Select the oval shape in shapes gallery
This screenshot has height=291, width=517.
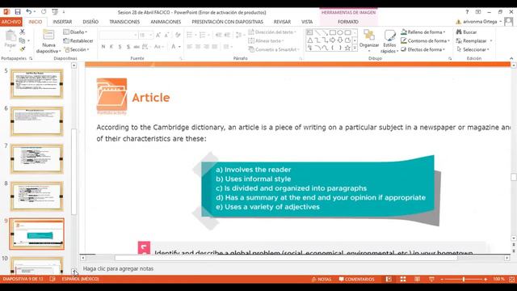[340, 32]
